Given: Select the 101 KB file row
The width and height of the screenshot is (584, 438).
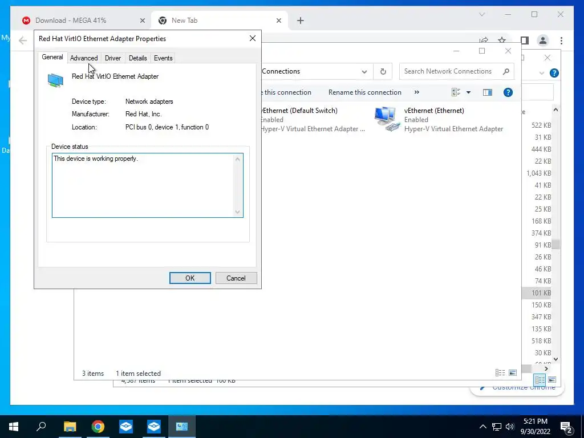Looking at the screenshot, I should (537, 293).
